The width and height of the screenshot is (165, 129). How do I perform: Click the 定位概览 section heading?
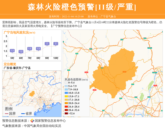point(10,64)
